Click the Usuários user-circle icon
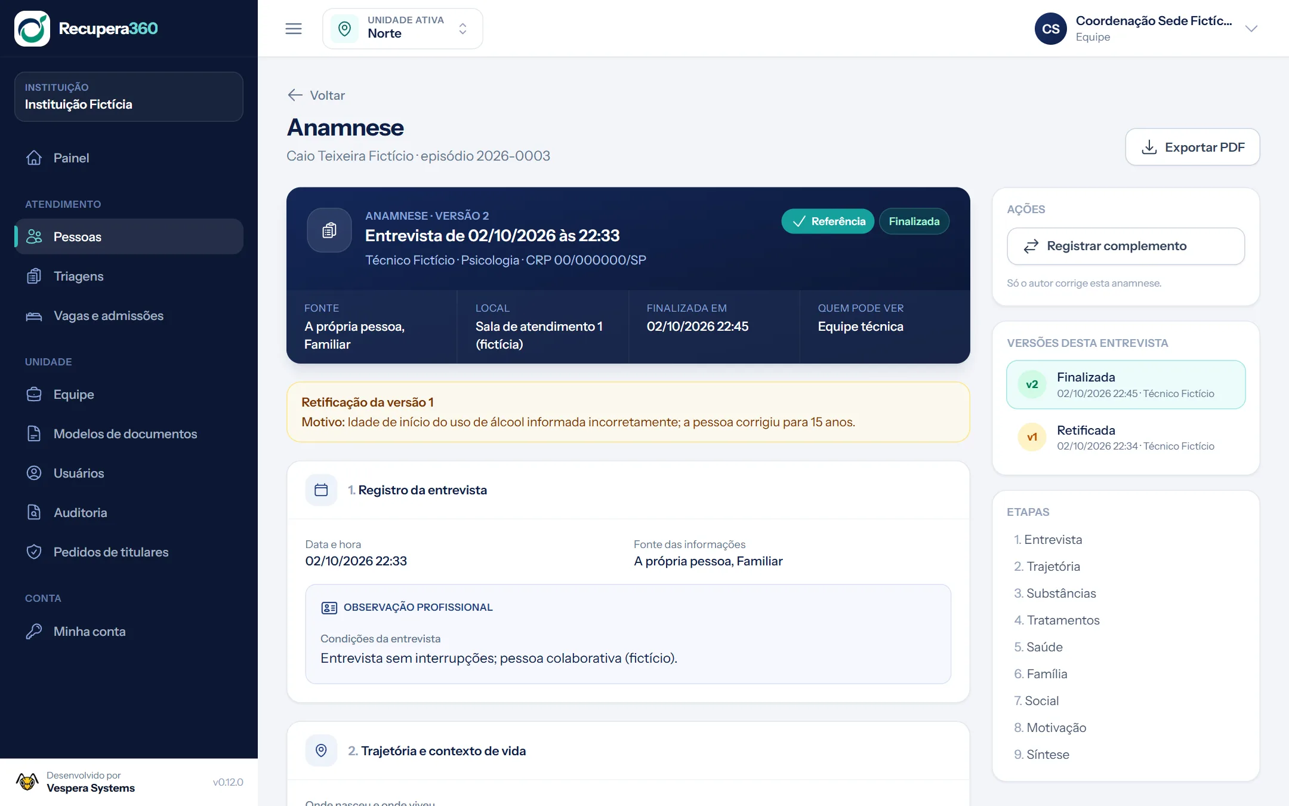Screen dimensions: 1289x806 click(34, 473)
